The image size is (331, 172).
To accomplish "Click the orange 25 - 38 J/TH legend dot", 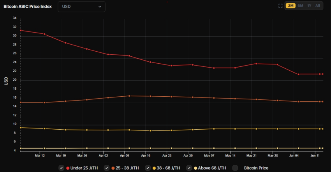I will (x=113, y=168).
